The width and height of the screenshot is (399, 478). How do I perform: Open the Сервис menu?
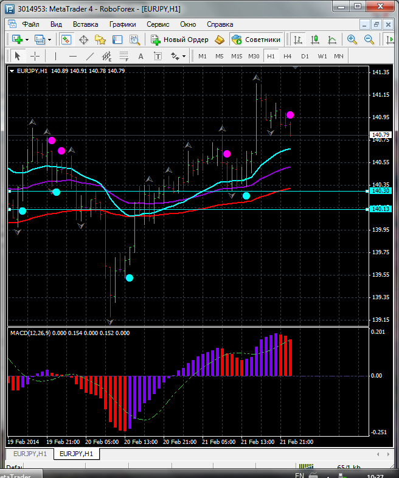pyautogui.click(x=158, y=24)
